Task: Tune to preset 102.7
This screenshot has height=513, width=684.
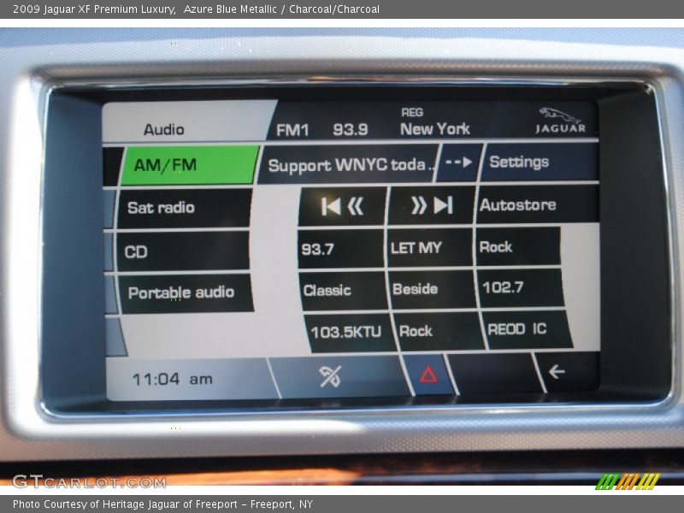Action: pos(520,288)
